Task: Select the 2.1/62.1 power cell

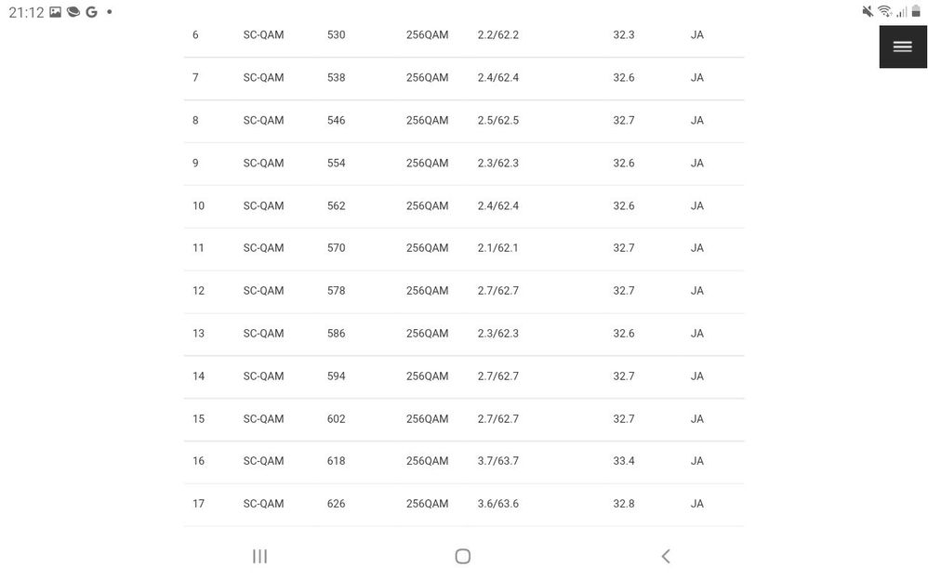Action: click(498, 248)
